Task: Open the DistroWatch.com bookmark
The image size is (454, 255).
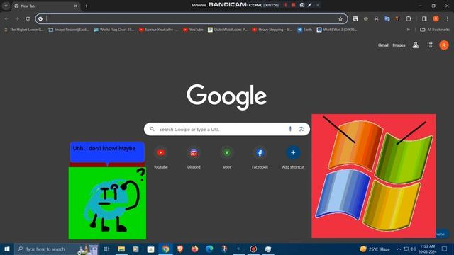Action: click(228, 30)
